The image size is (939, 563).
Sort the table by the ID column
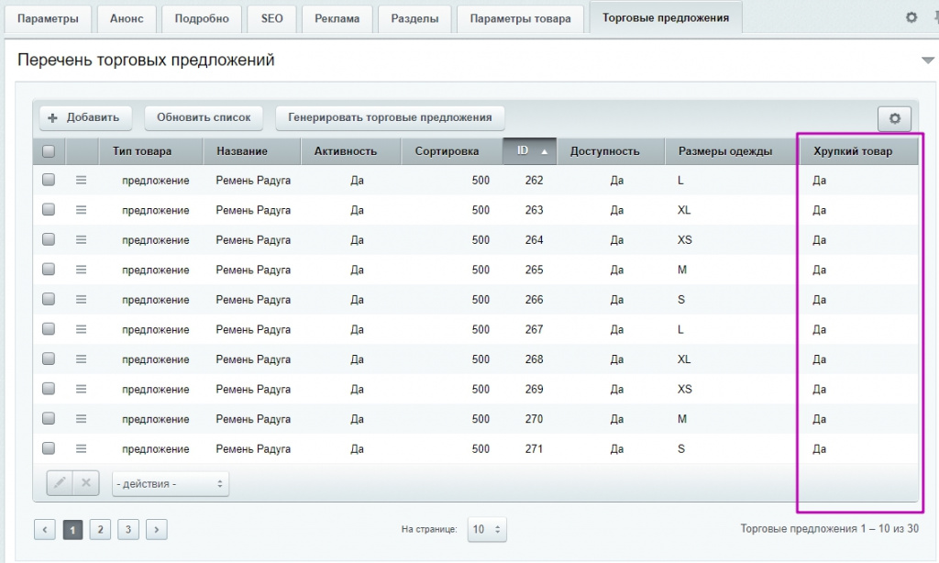pyautogui.click(x=529, y=151)
